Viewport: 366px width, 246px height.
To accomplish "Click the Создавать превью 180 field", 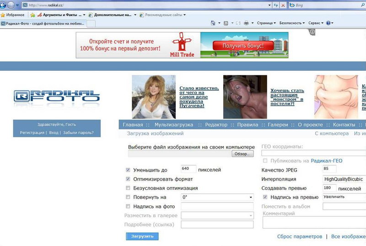I will click(329, 188).
